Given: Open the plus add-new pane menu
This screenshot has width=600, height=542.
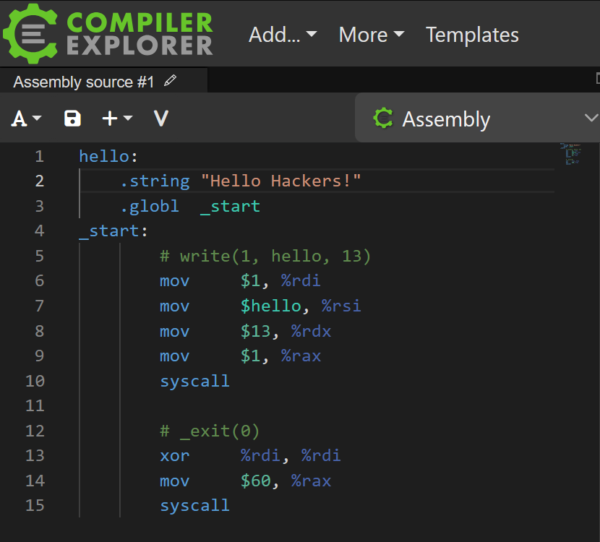Looking at the screenshot, I should pyautogui.click(x=117, y=119).
